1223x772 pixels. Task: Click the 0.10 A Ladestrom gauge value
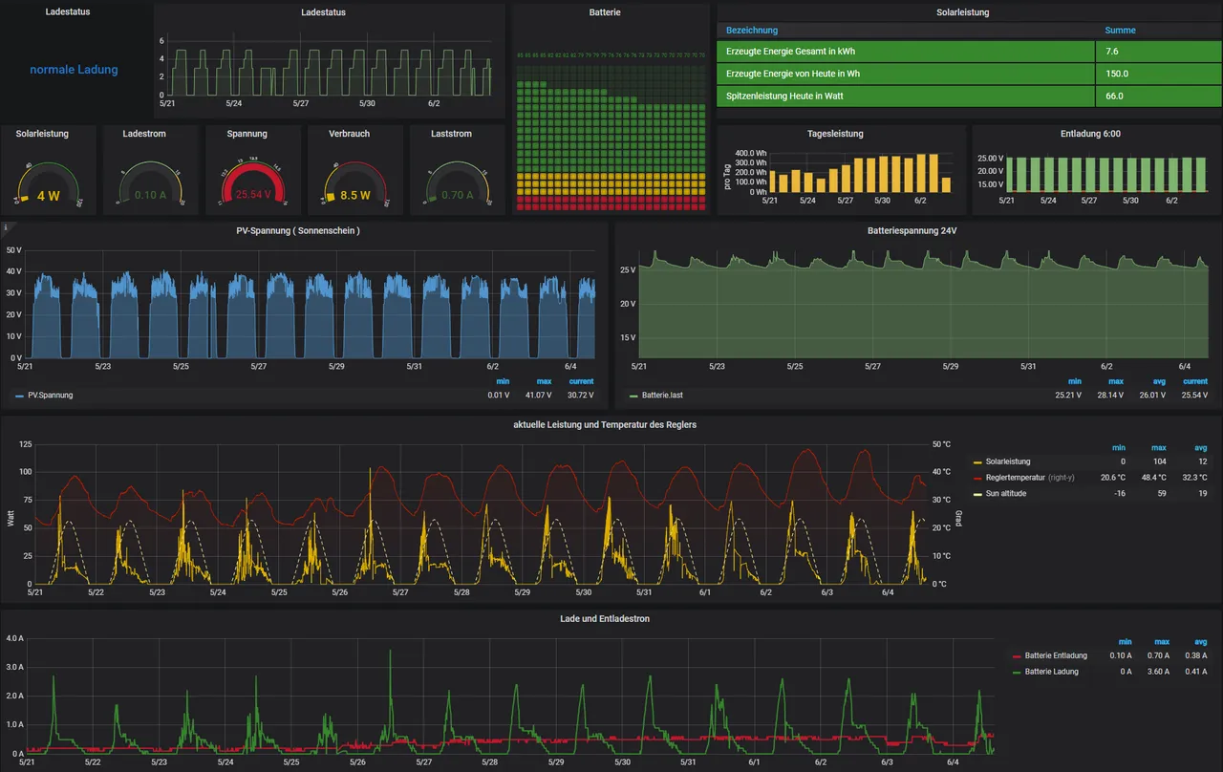(150, 195)
